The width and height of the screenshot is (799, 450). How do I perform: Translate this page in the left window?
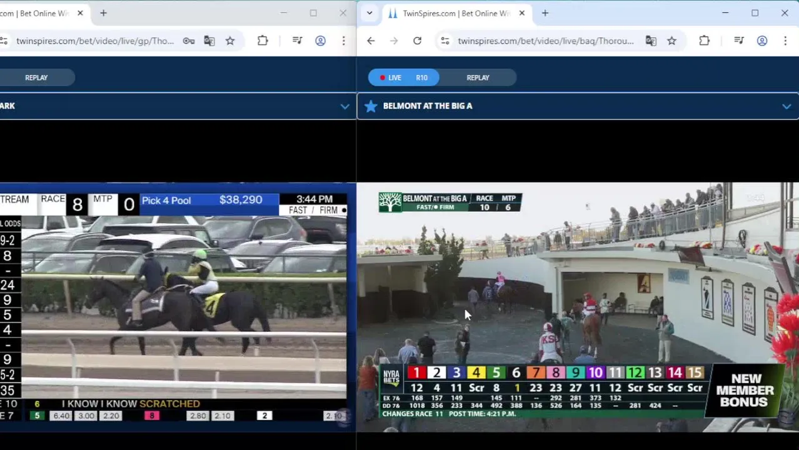coord(209,41)
